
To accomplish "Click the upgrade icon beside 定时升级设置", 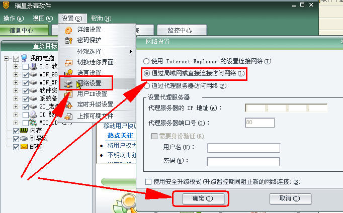I will [x=69, y=105].
